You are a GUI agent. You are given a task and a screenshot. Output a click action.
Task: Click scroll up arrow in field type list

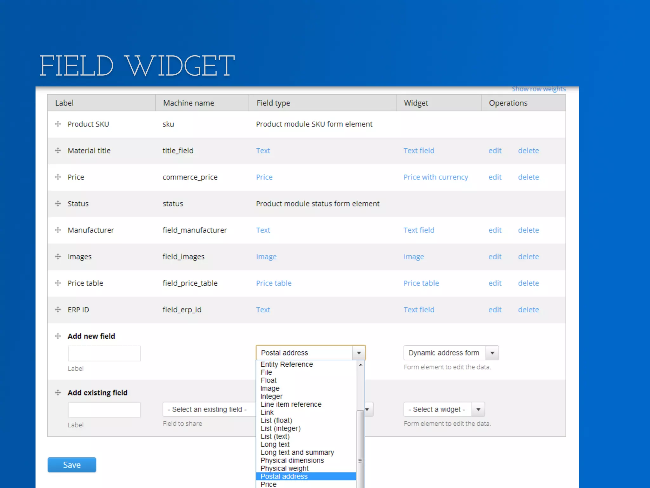click(360, 365)
